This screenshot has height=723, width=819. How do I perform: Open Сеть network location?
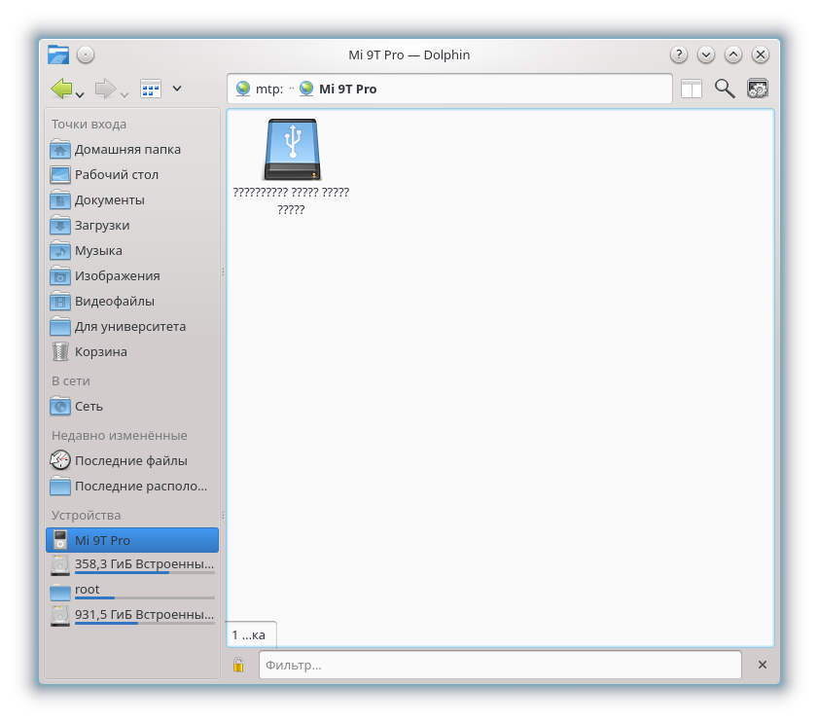[x=89, y=406]
